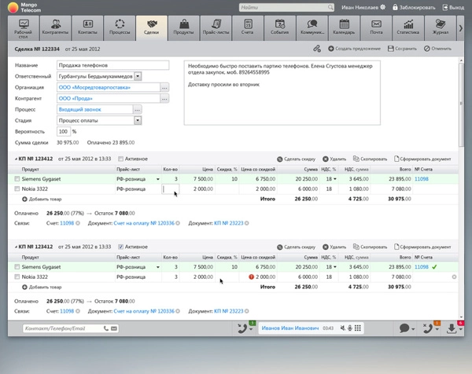
Task: Enable the Активное checkbox in the first КП
Action: click(x=120, y=159)
